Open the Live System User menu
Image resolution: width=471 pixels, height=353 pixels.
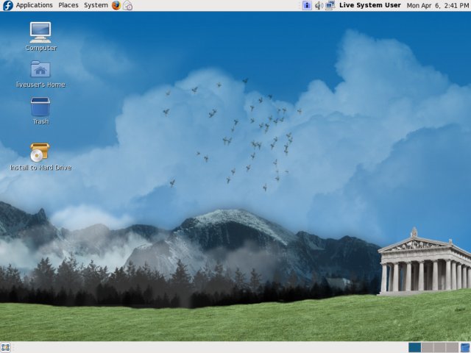[369, 5]
